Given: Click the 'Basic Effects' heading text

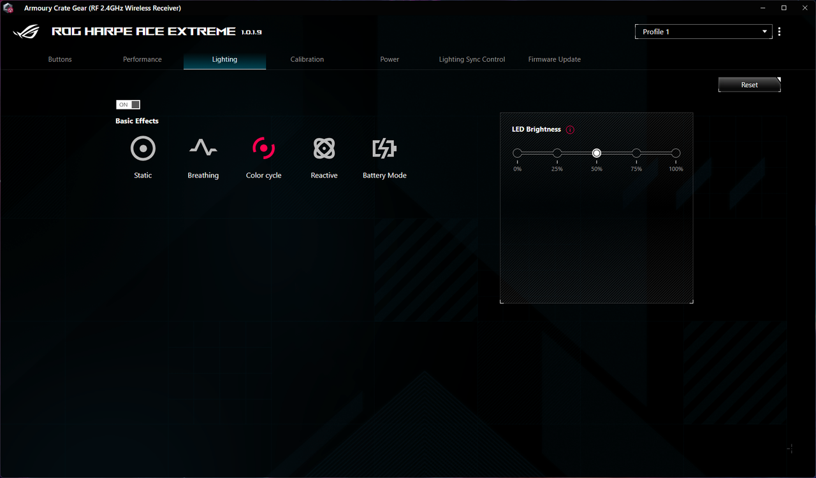Looking at the screenshot, I should click(x=137, y=121).
